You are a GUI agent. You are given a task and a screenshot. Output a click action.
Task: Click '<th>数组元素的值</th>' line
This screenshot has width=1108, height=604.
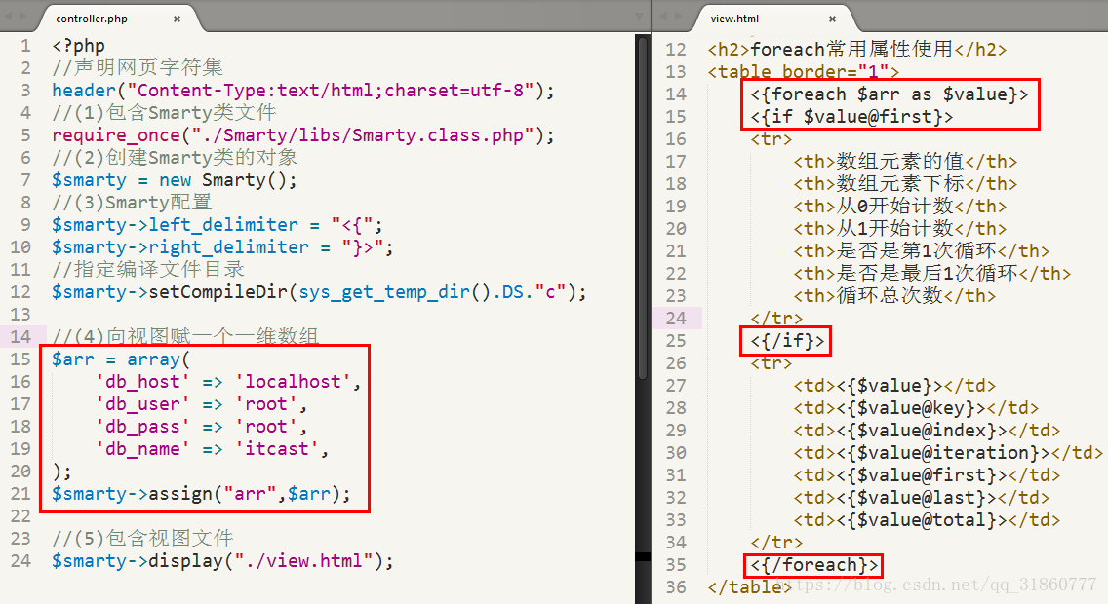click(905, 162)
